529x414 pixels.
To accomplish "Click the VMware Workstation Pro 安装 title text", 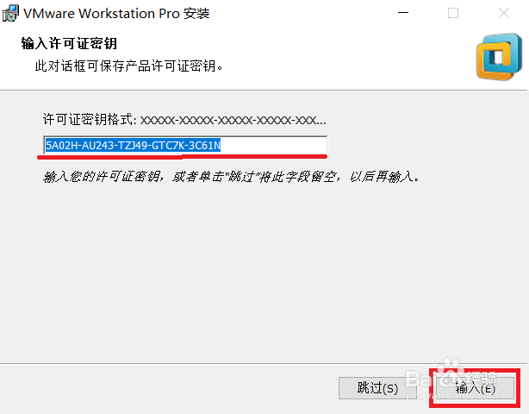I will pyautogui.click(x=116, y=14).
